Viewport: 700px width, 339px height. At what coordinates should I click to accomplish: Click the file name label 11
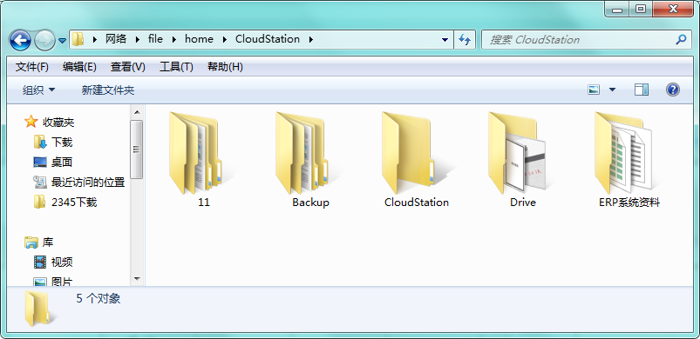(x=204, y=203)
